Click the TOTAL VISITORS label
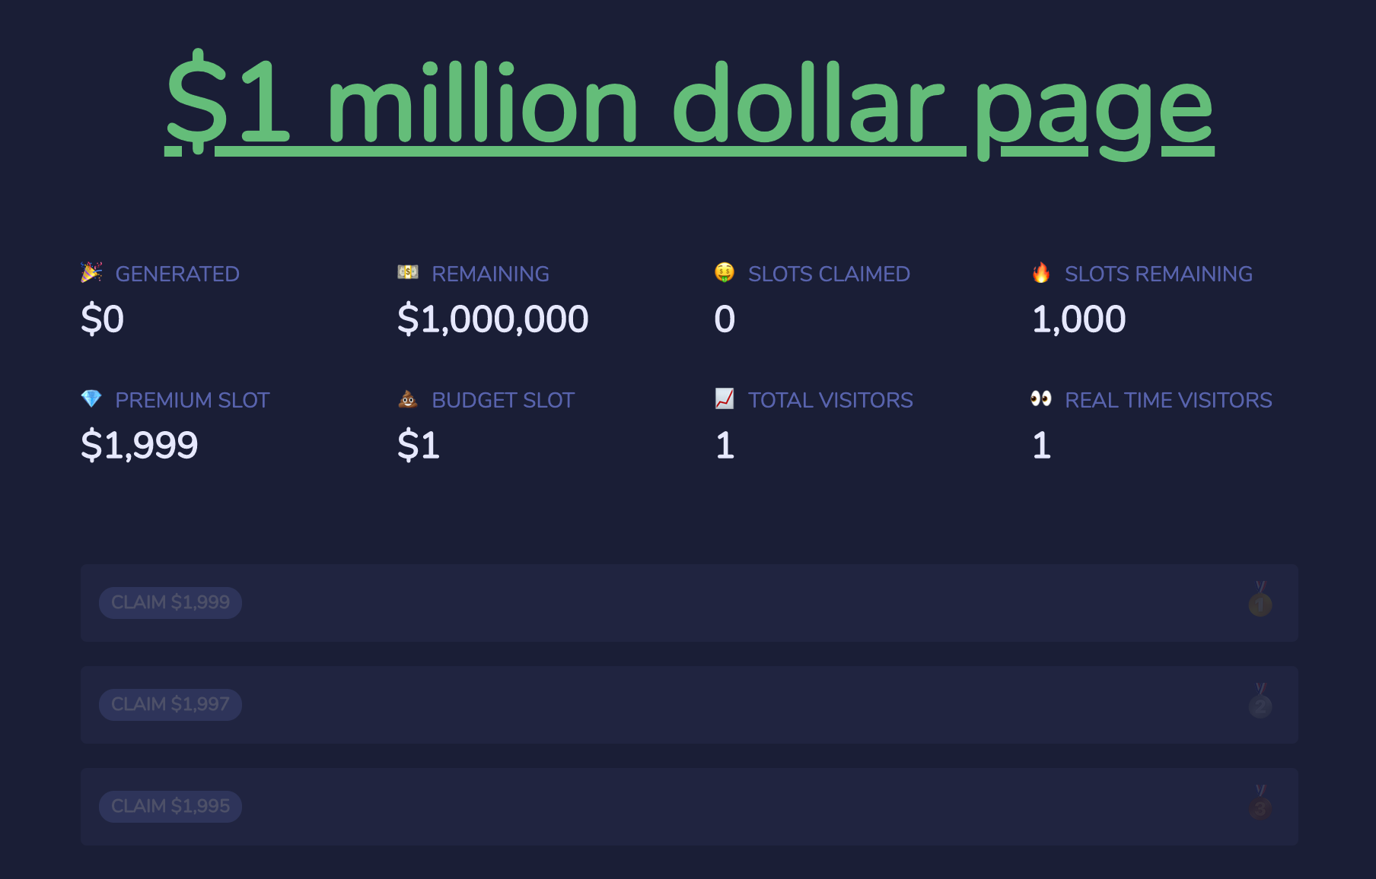 point(830,400)
